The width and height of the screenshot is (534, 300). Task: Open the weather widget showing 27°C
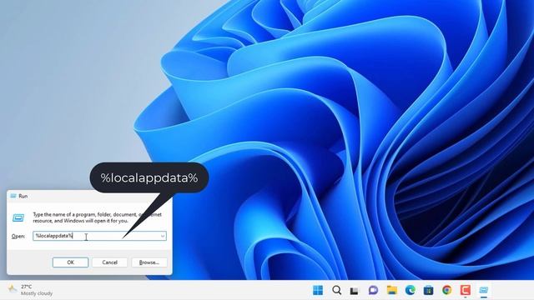pos(31,290)
